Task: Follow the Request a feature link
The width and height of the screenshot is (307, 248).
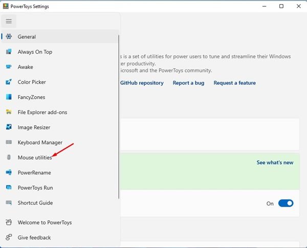Action: [x=234, y=83]
